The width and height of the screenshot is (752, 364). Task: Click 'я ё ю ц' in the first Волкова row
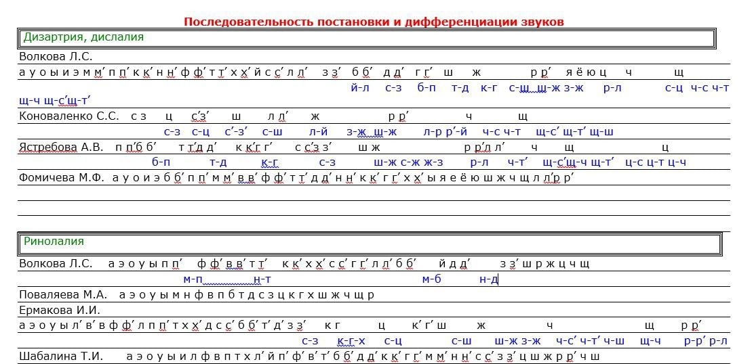[586, 72]
